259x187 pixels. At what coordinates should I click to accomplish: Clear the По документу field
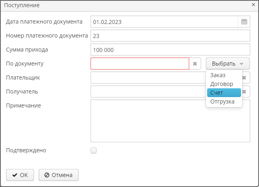click(x=195, y=64)
